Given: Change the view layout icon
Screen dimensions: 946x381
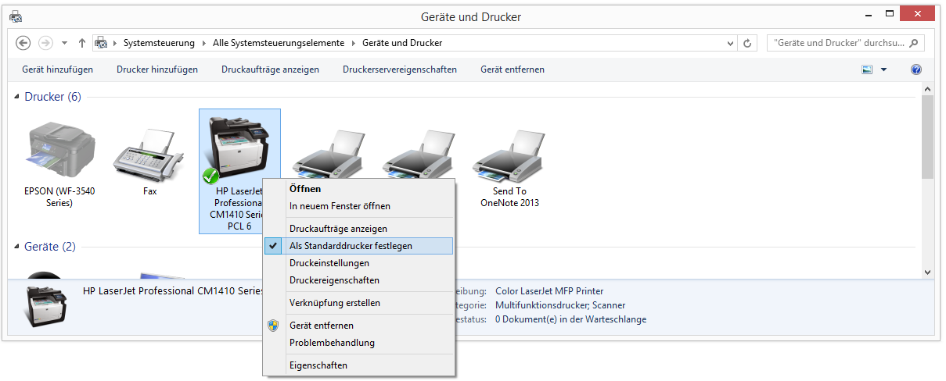Looking at the screenshot, I should pyautogui.click(x=867, y=69).
